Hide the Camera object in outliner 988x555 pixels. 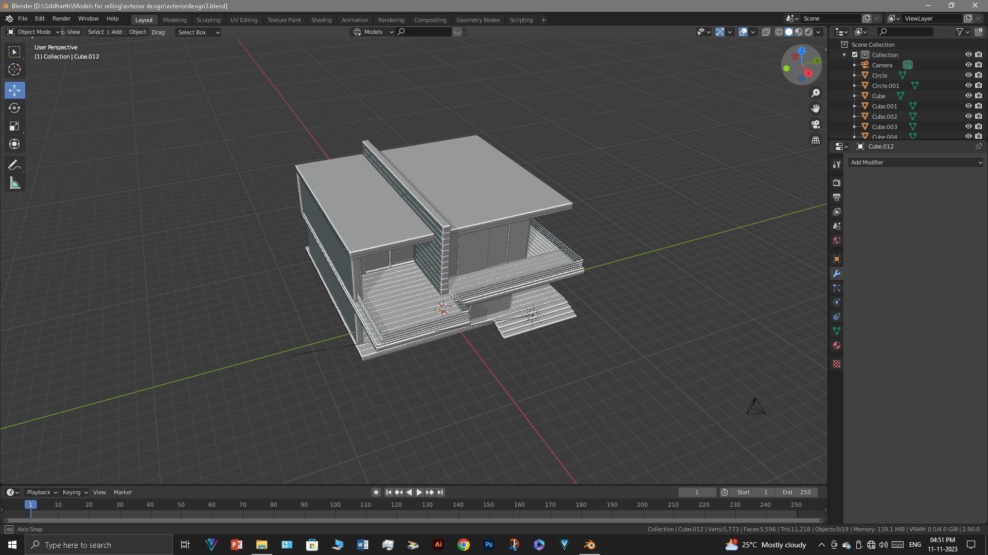coord(968,65)
